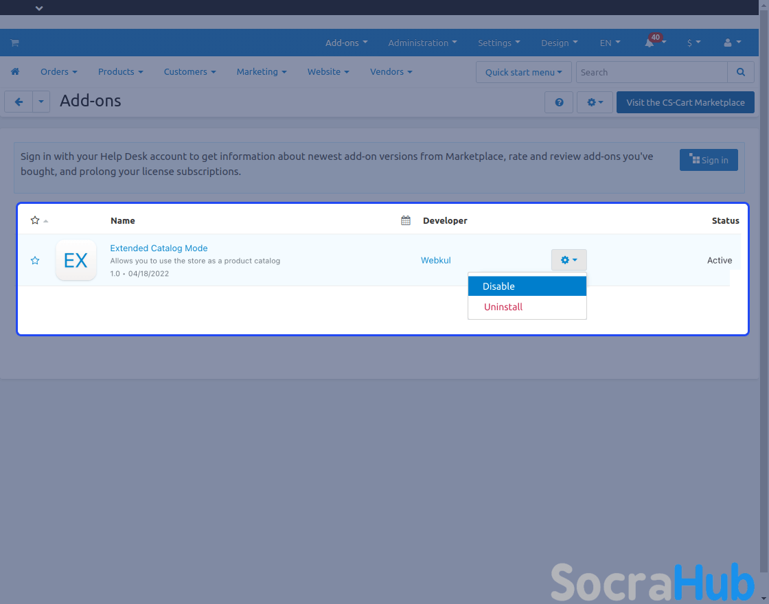The image size is (769, 604).
Task: Open the Design menu
Action: coord(559,43)
